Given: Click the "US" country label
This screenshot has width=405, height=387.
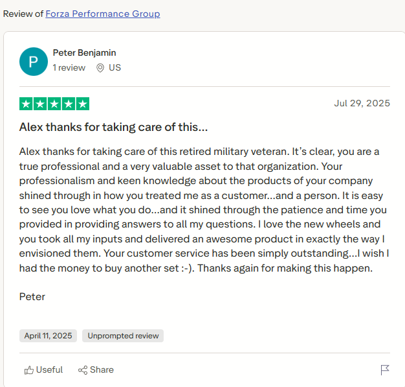Looking at the screenshot, I should (115, 67).
